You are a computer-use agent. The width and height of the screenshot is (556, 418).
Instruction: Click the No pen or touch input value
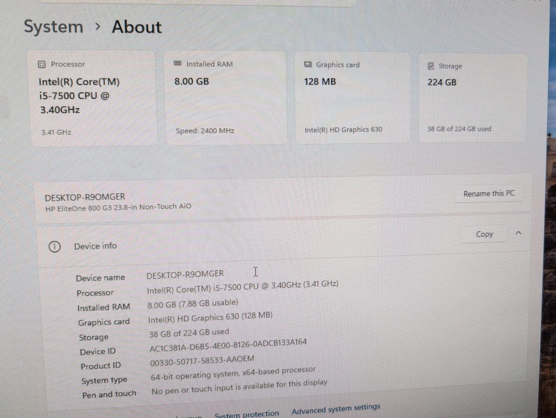coord(239,387)
